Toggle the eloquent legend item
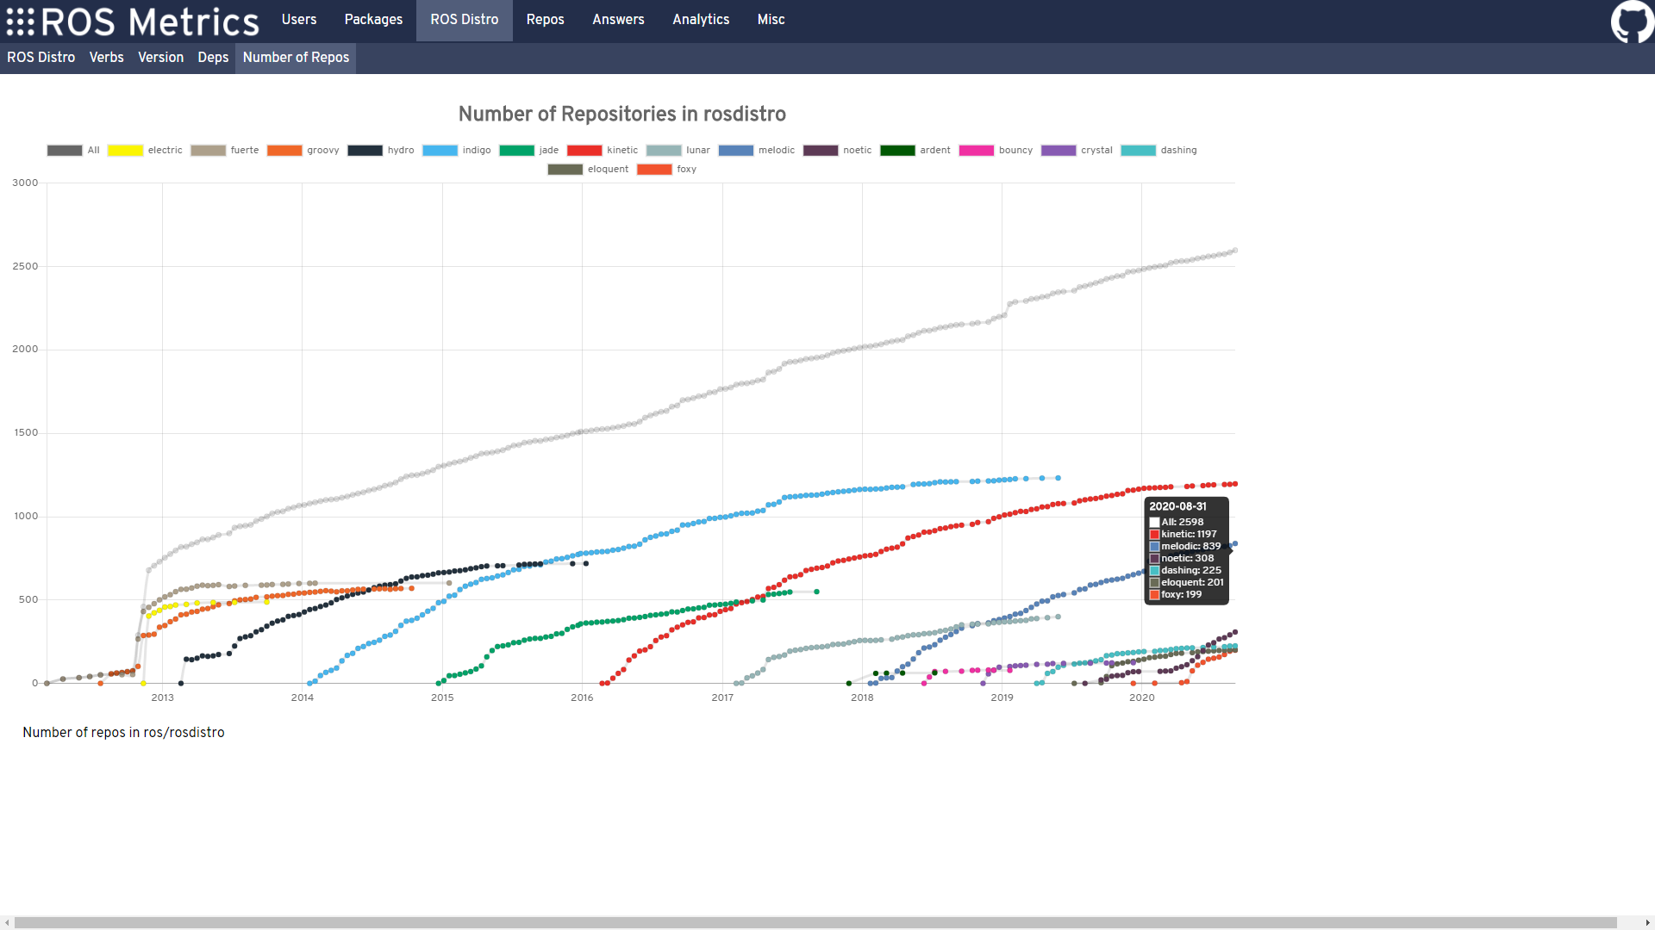This screenshot has height=930, width=1655. click(x=565, y=170)
